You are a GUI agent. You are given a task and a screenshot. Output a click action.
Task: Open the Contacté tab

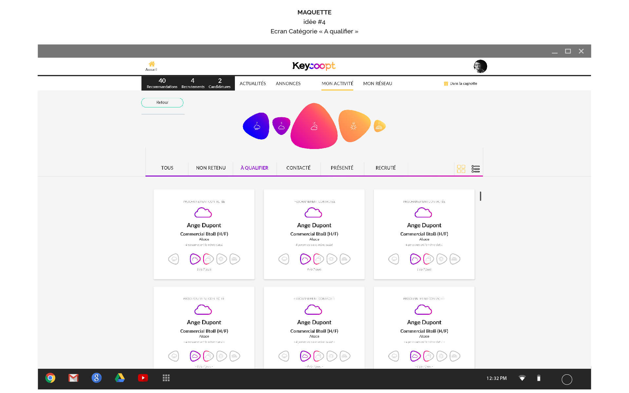tap(298, 168)
